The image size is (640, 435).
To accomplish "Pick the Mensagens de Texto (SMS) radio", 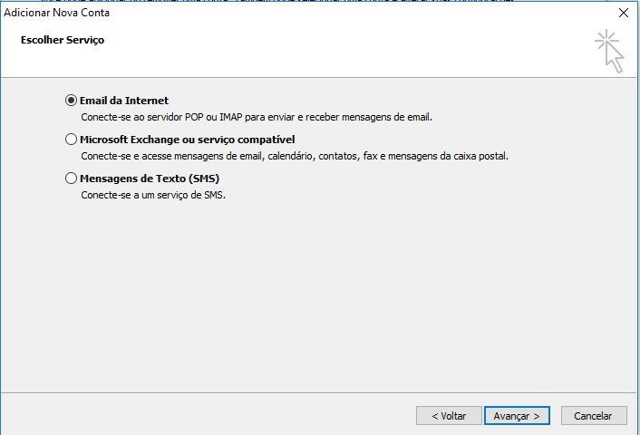I will (x=71, y=179).
